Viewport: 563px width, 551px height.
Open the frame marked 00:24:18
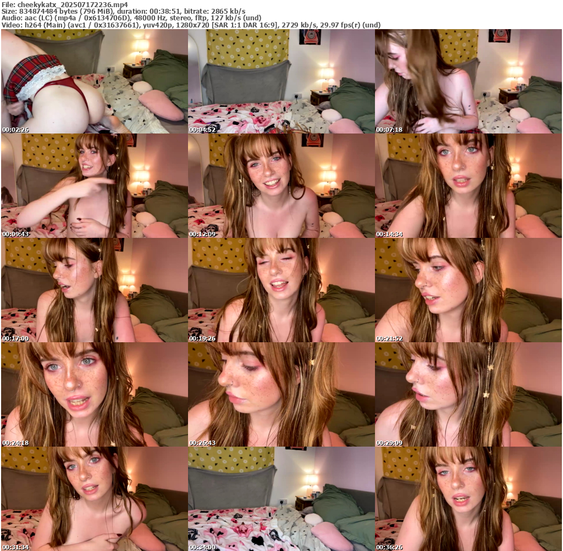click(x=94, y=394)
